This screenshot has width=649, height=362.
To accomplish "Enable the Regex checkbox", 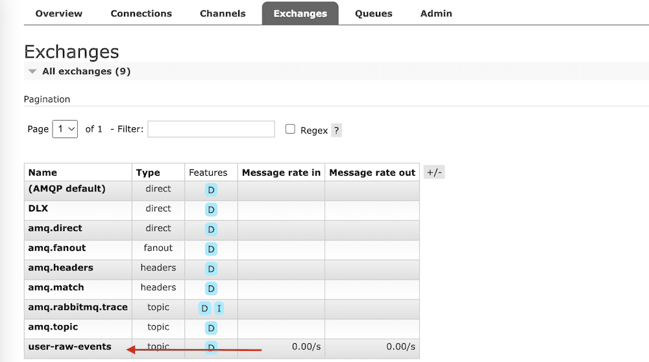I will [x=290, y=129].
